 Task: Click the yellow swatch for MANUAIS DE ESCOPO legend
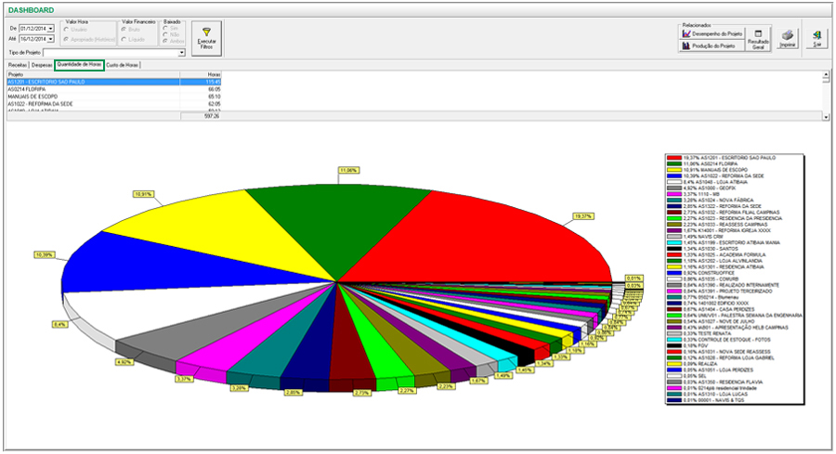(x=674, y=170)
